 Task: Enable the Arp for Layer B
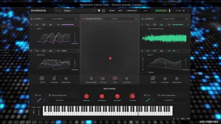pyautogui.click(x=145, y=95)
